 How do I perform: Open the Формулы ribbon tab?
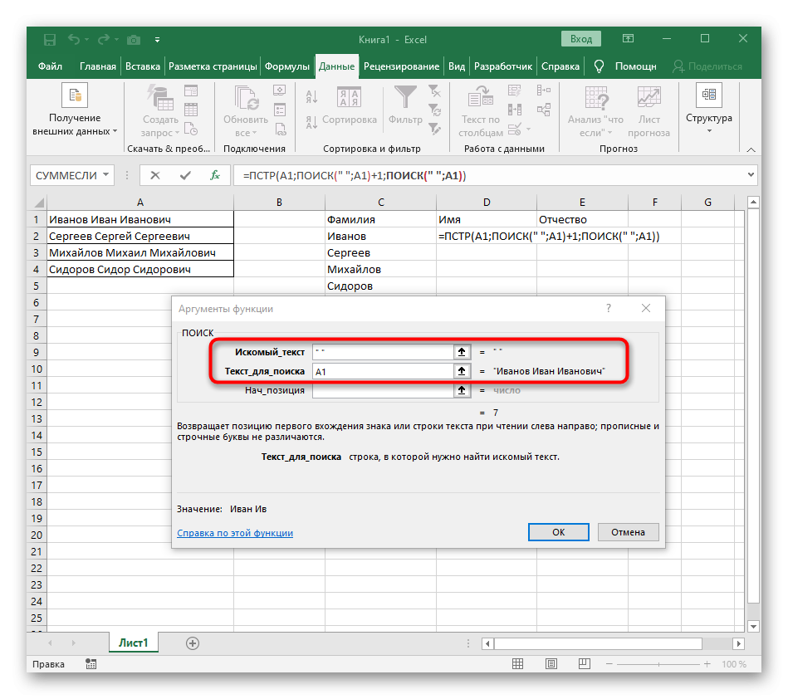pos(287,66)
